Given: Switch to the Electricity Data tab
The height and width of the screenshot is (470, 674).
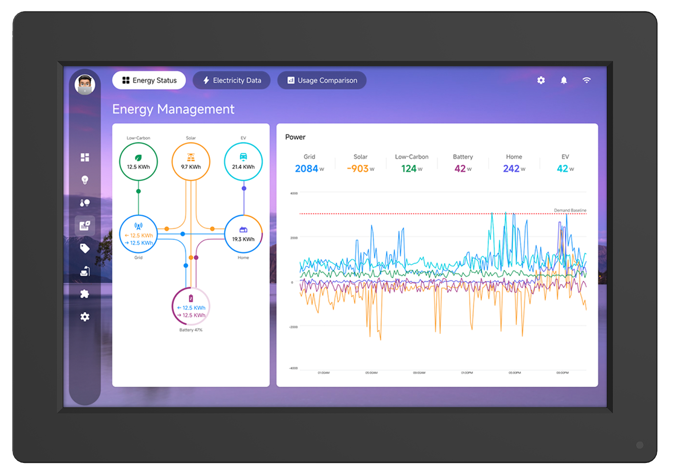Looking at the screenshot, I should [x=232, y=80].
